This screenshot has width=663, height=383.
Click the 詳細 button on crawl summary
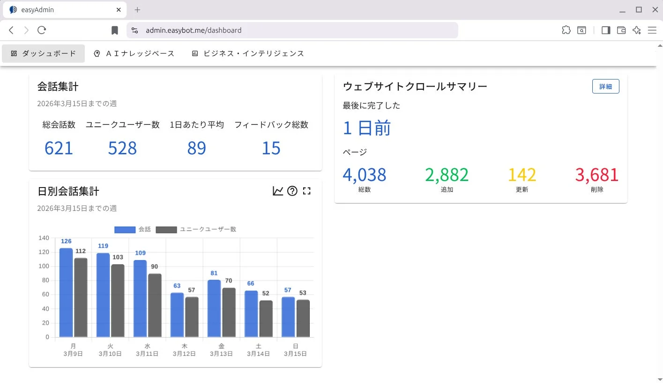click(x=605, y=86)
